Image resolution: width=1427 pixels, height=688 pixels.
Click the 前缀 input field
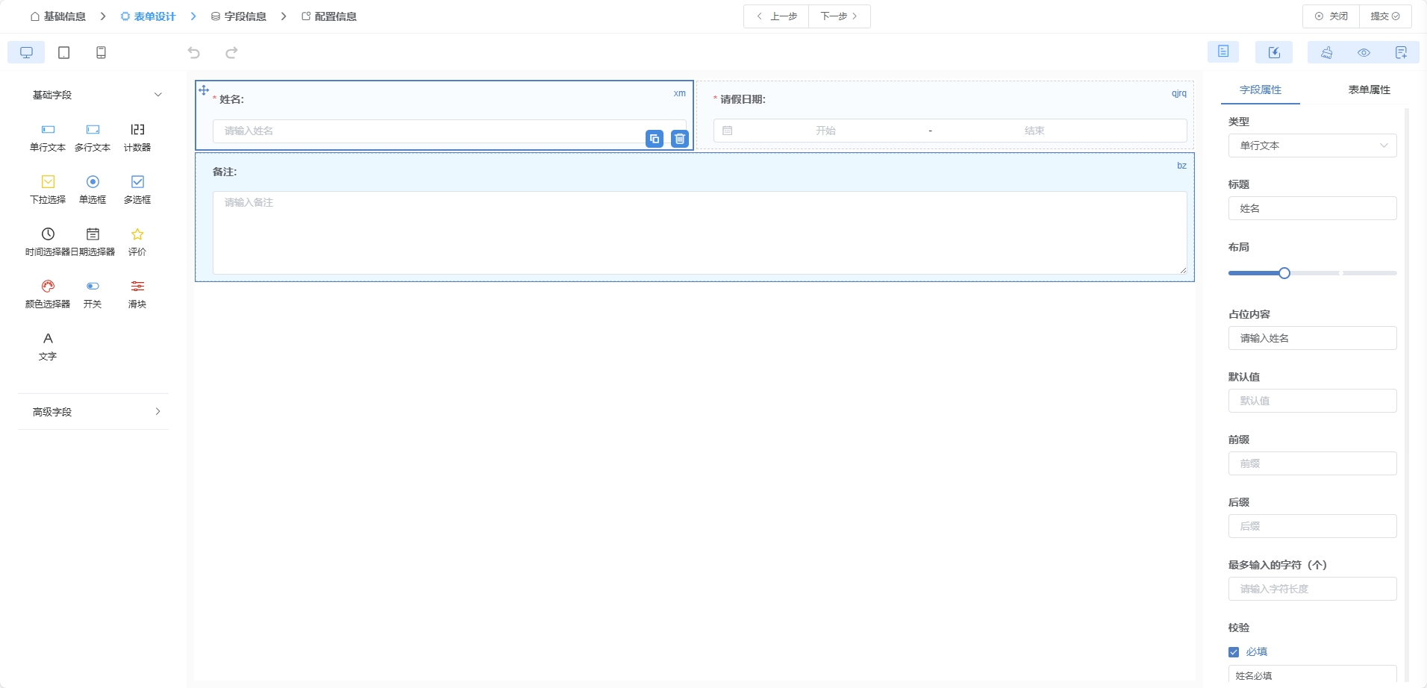[1312, 463]
